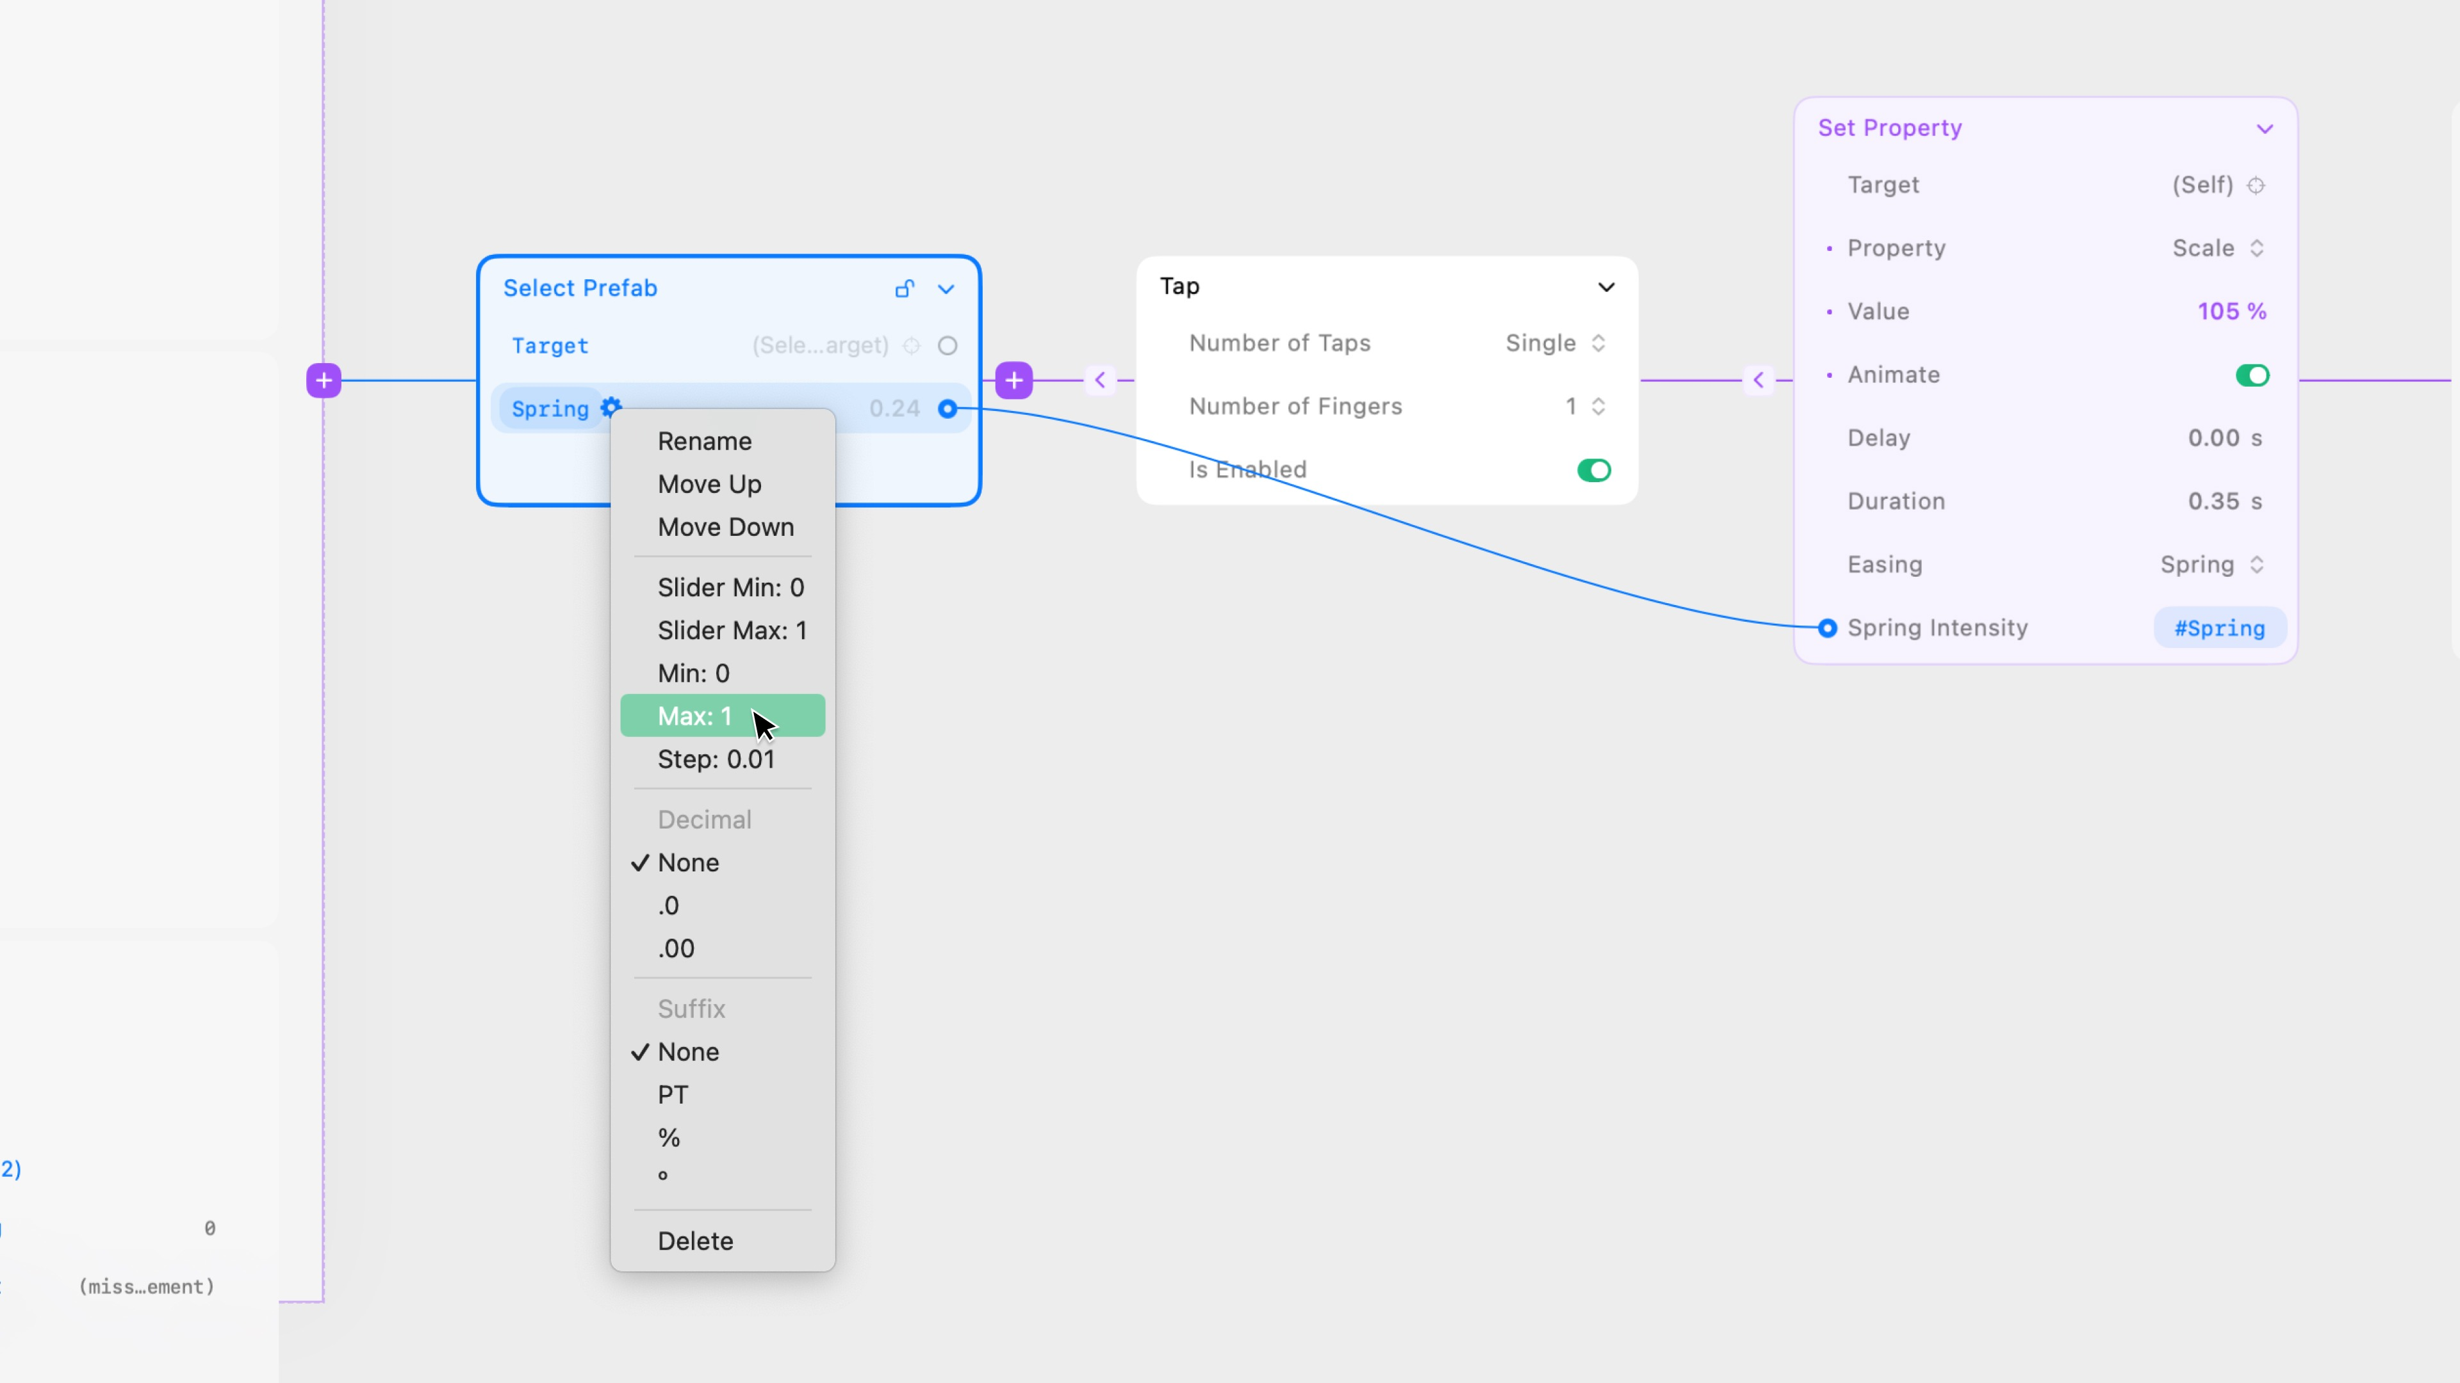The width and height of the screenshot is (2460, 1383).
Task: Click the back arrow icon left of the Tap node
Action: [x=1100, y=380]
